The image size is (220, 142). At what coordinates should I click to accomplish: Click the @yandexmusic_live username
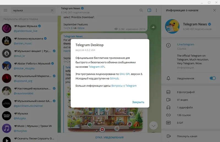tap(25, 31)
